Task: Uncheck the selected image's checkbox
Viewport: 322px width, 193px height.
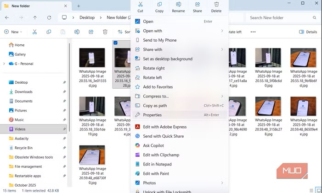Action: [x=115, y=43]
